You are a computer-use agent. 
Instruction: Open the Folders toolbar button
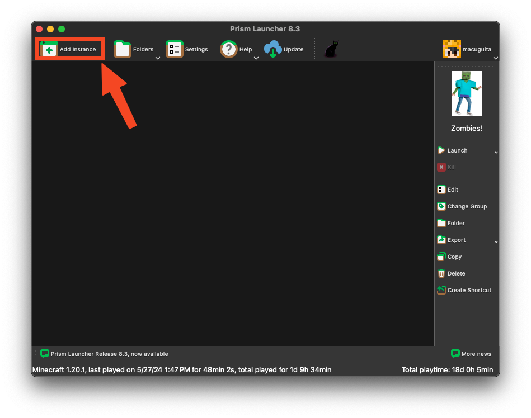pos(134,49)
